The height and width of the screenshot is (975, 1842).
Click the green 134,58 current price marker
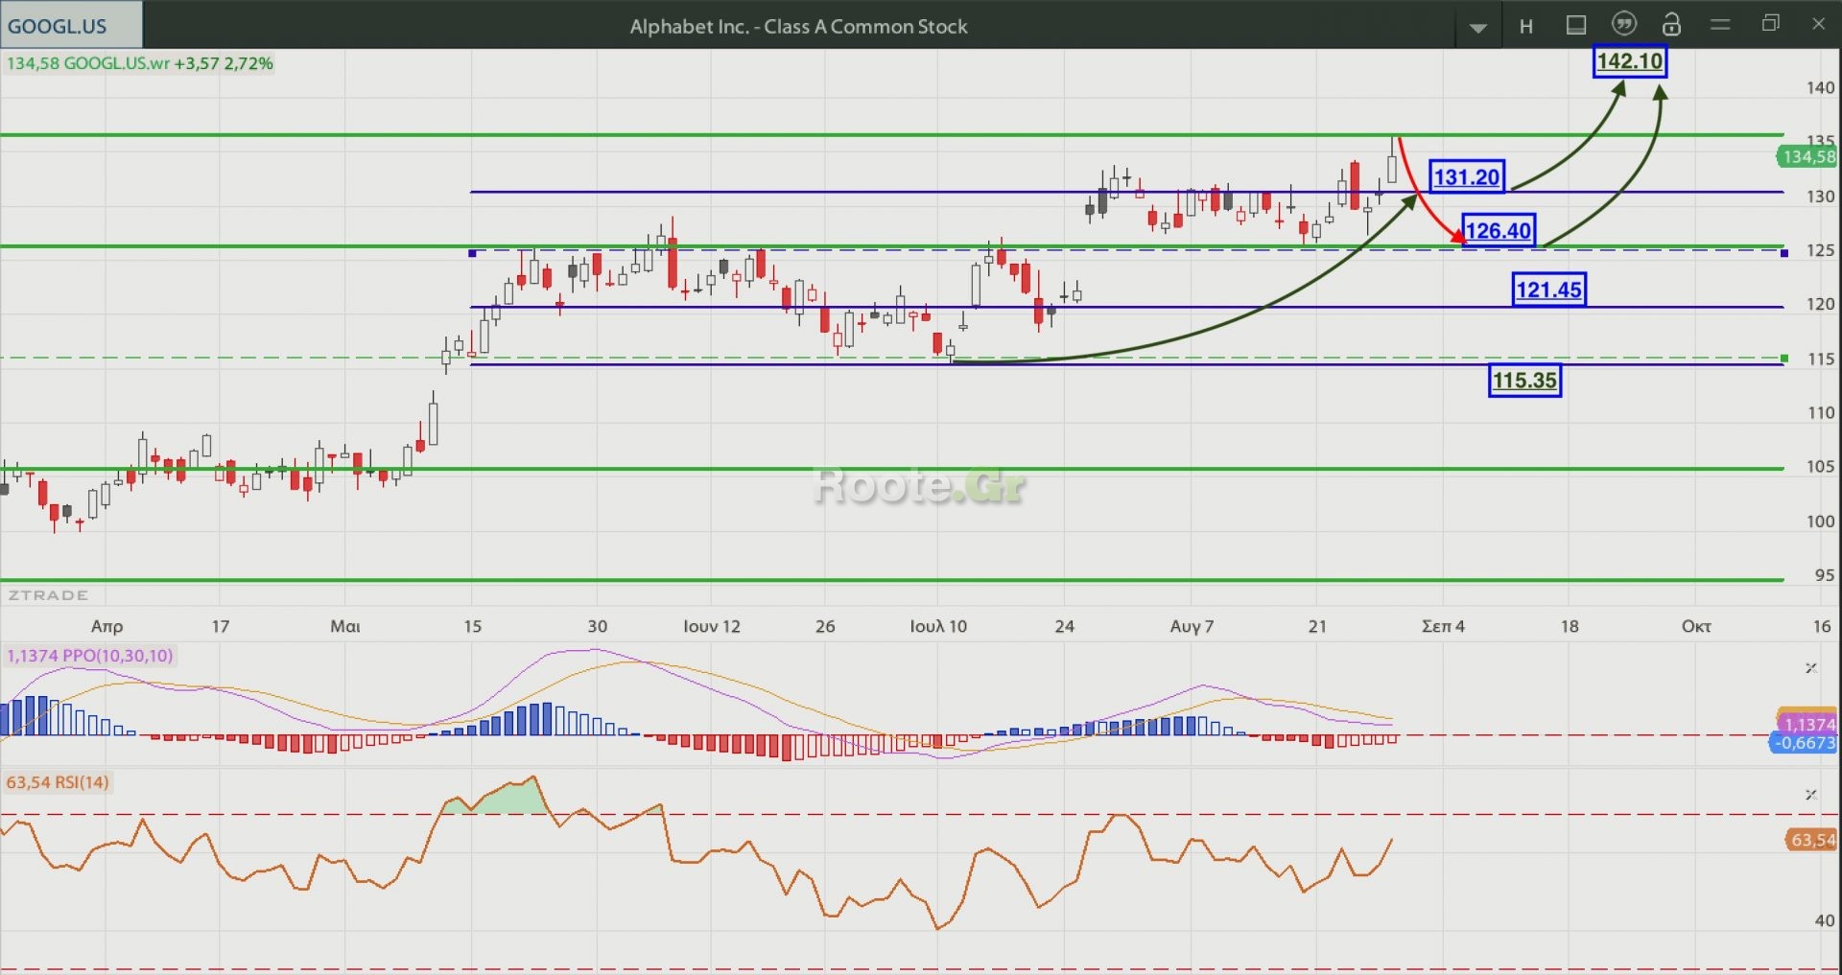point(1807,156)
